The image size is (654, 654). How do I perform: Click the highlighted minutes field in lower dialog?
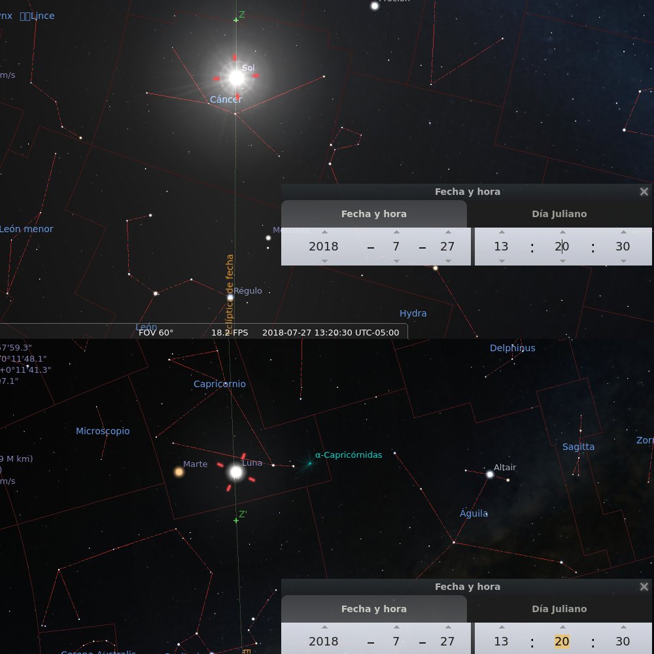pos(562,642)
